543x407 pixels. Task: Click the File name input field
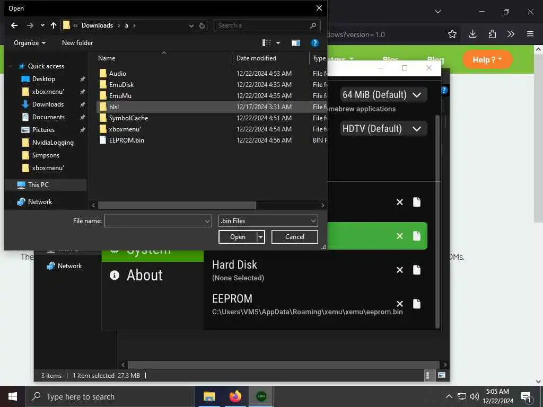tap(158, 221)
